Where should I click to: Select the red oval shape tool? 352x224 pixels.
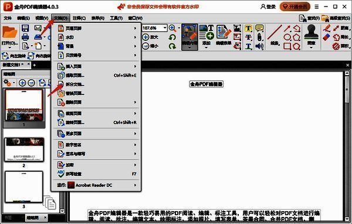pos(287,38)
